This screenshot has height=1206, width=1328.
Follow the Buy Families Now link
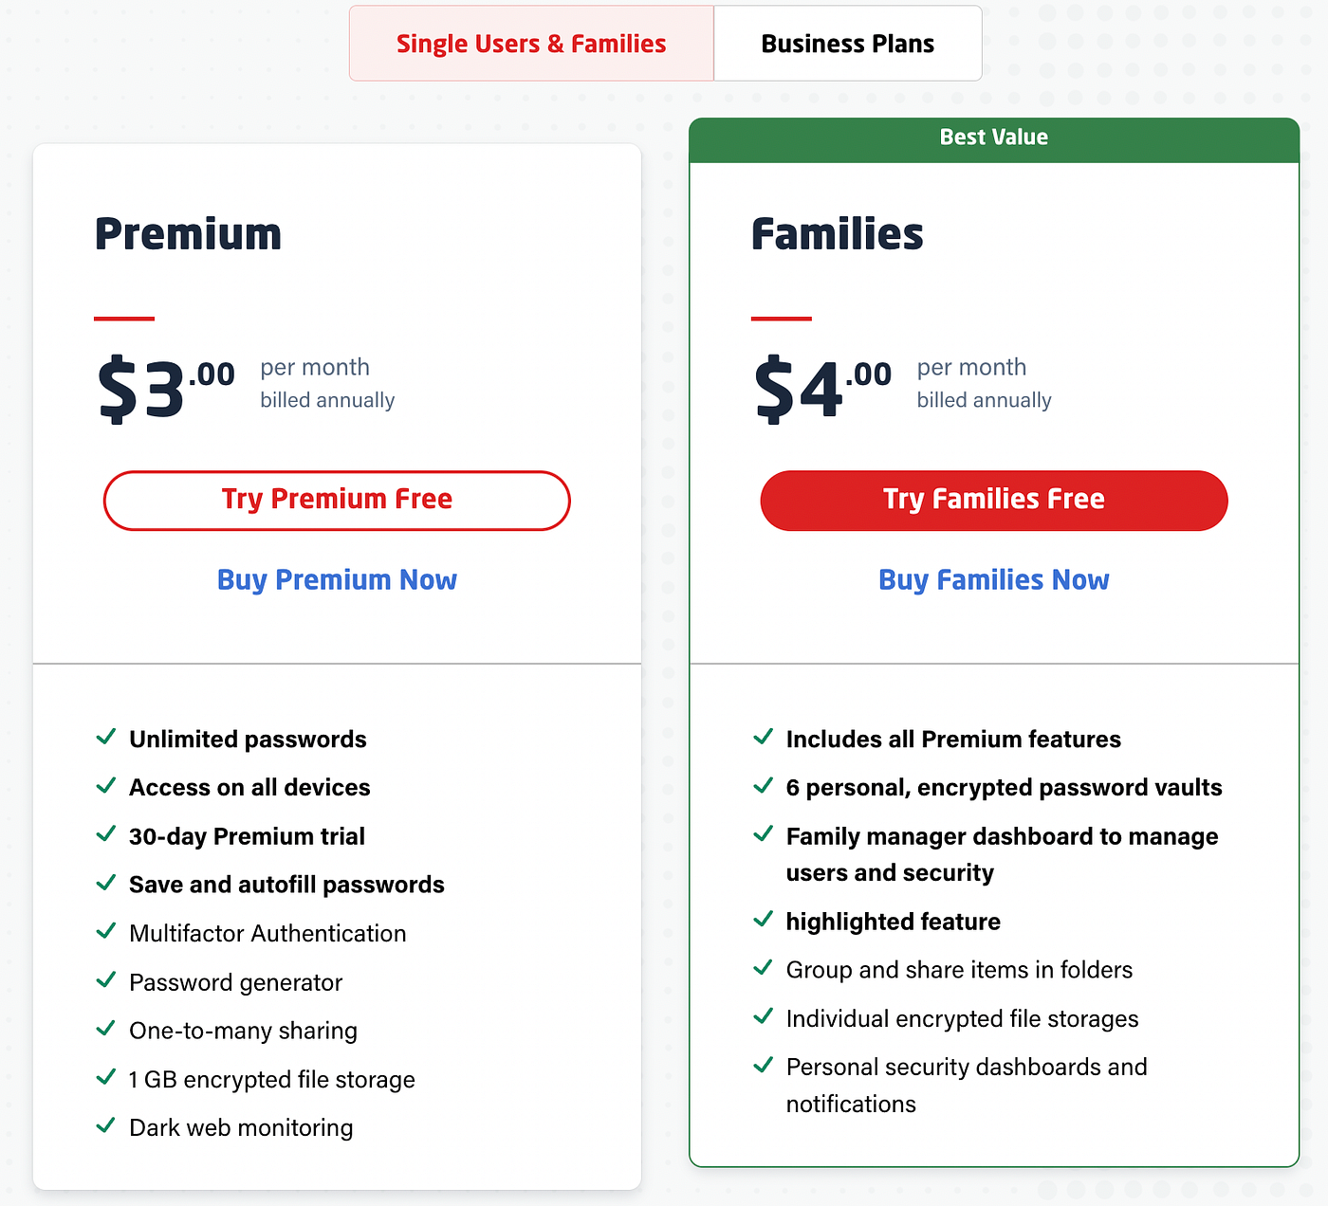993,579
